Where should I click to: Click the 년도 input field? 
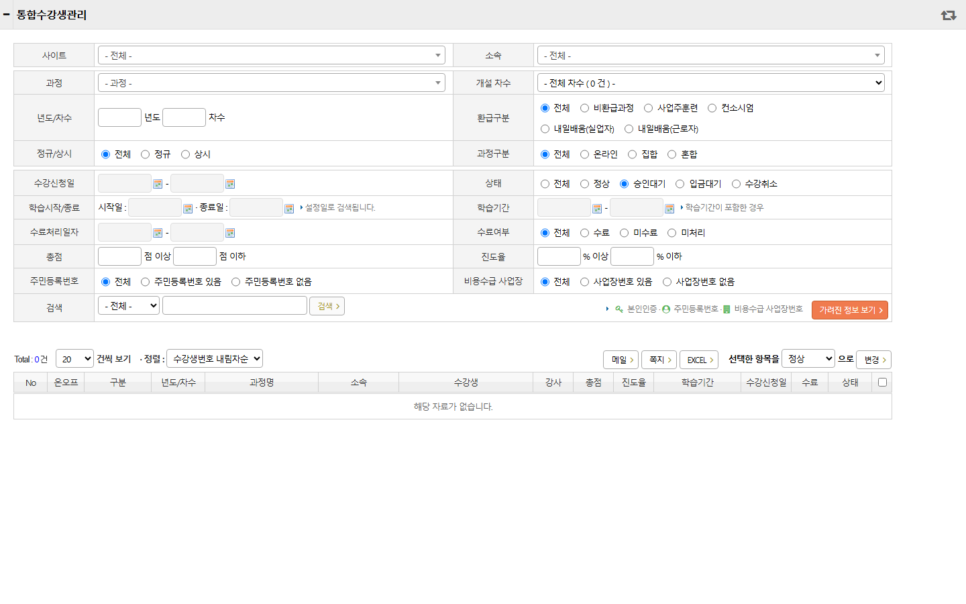coord(119,117)
